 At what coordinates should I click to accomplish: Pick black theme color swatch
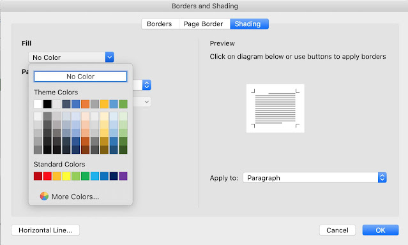coord(47,104)
